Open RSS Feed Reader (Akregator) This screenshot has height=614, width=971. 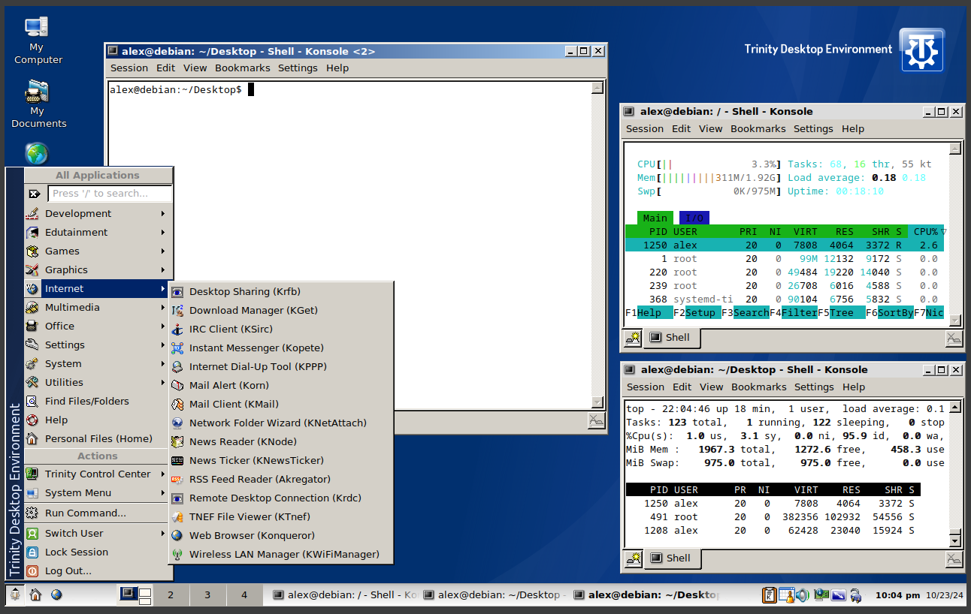[259, 479]
